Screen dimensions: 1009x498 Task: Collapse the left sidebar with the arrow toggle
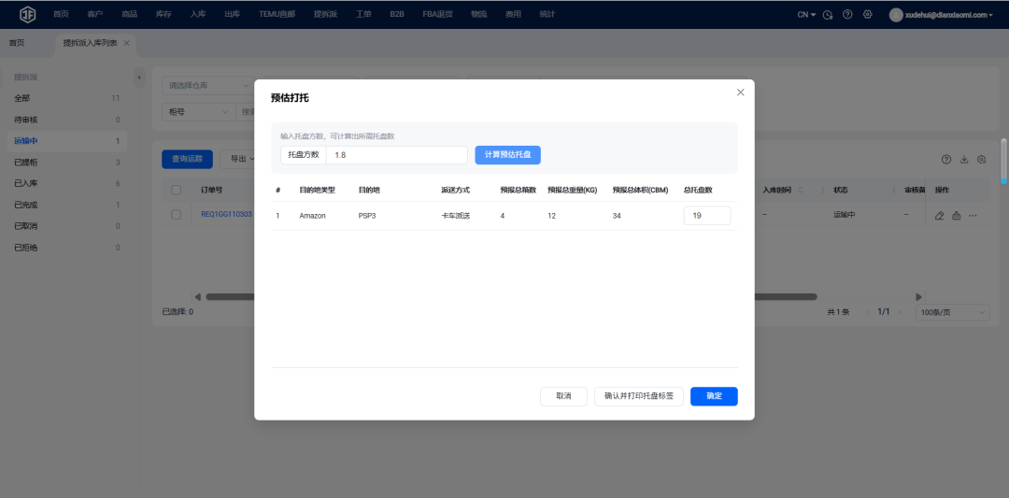coord(139,77)
